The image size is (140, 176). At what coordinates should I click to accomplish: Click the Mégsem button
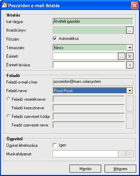coord(120,169)
